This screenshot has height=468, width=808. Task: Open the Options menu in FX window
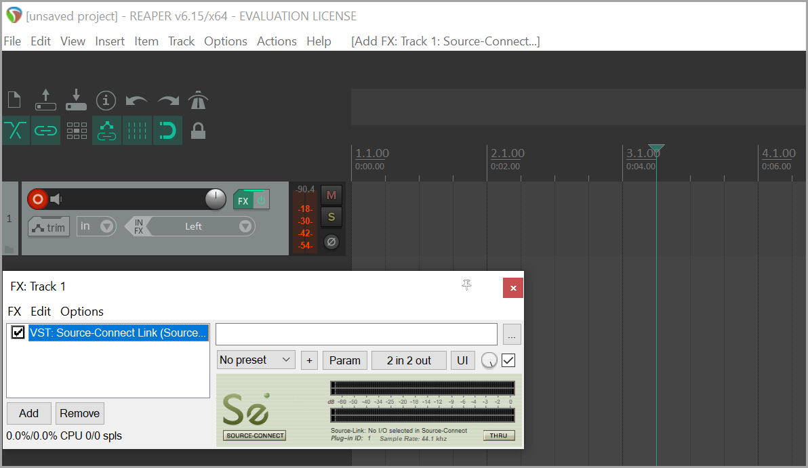(x=82, y=312)
